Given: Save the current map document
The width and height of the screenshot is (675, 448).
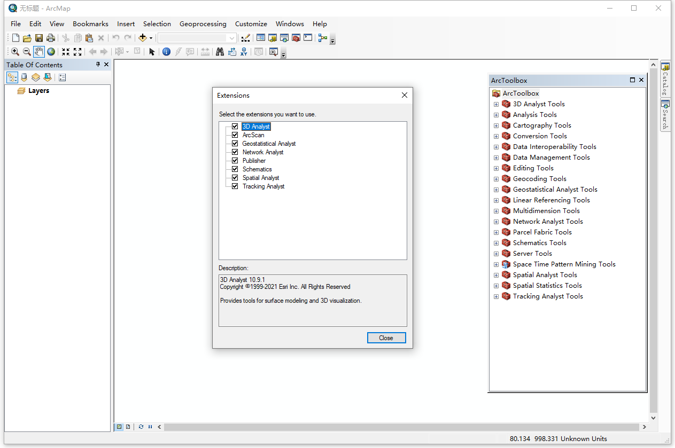Looking at the screenshot, I should point(39,38).
